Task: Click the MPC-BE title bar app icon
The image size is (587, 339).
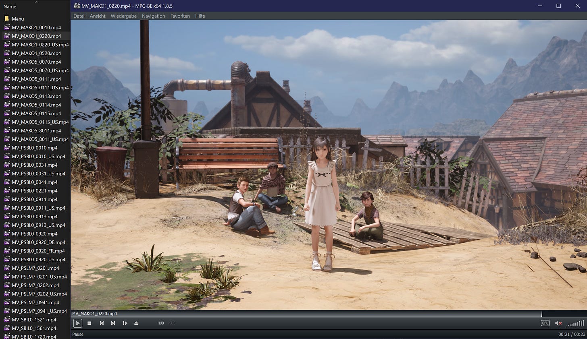Action: click(77, 6)
